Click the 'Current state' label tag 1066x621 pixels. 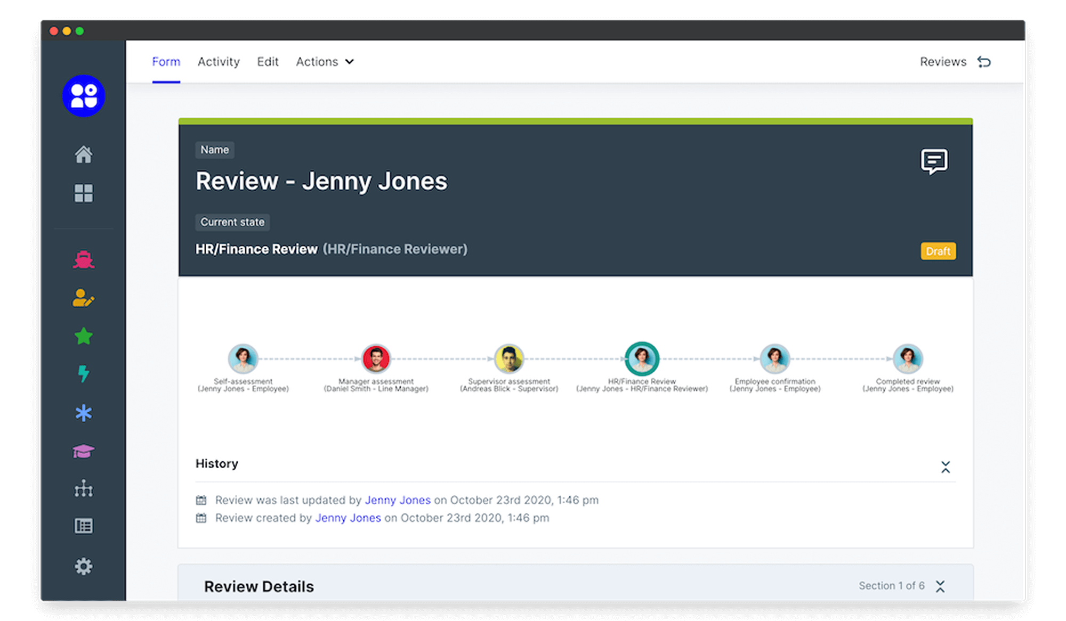(232, 222)
